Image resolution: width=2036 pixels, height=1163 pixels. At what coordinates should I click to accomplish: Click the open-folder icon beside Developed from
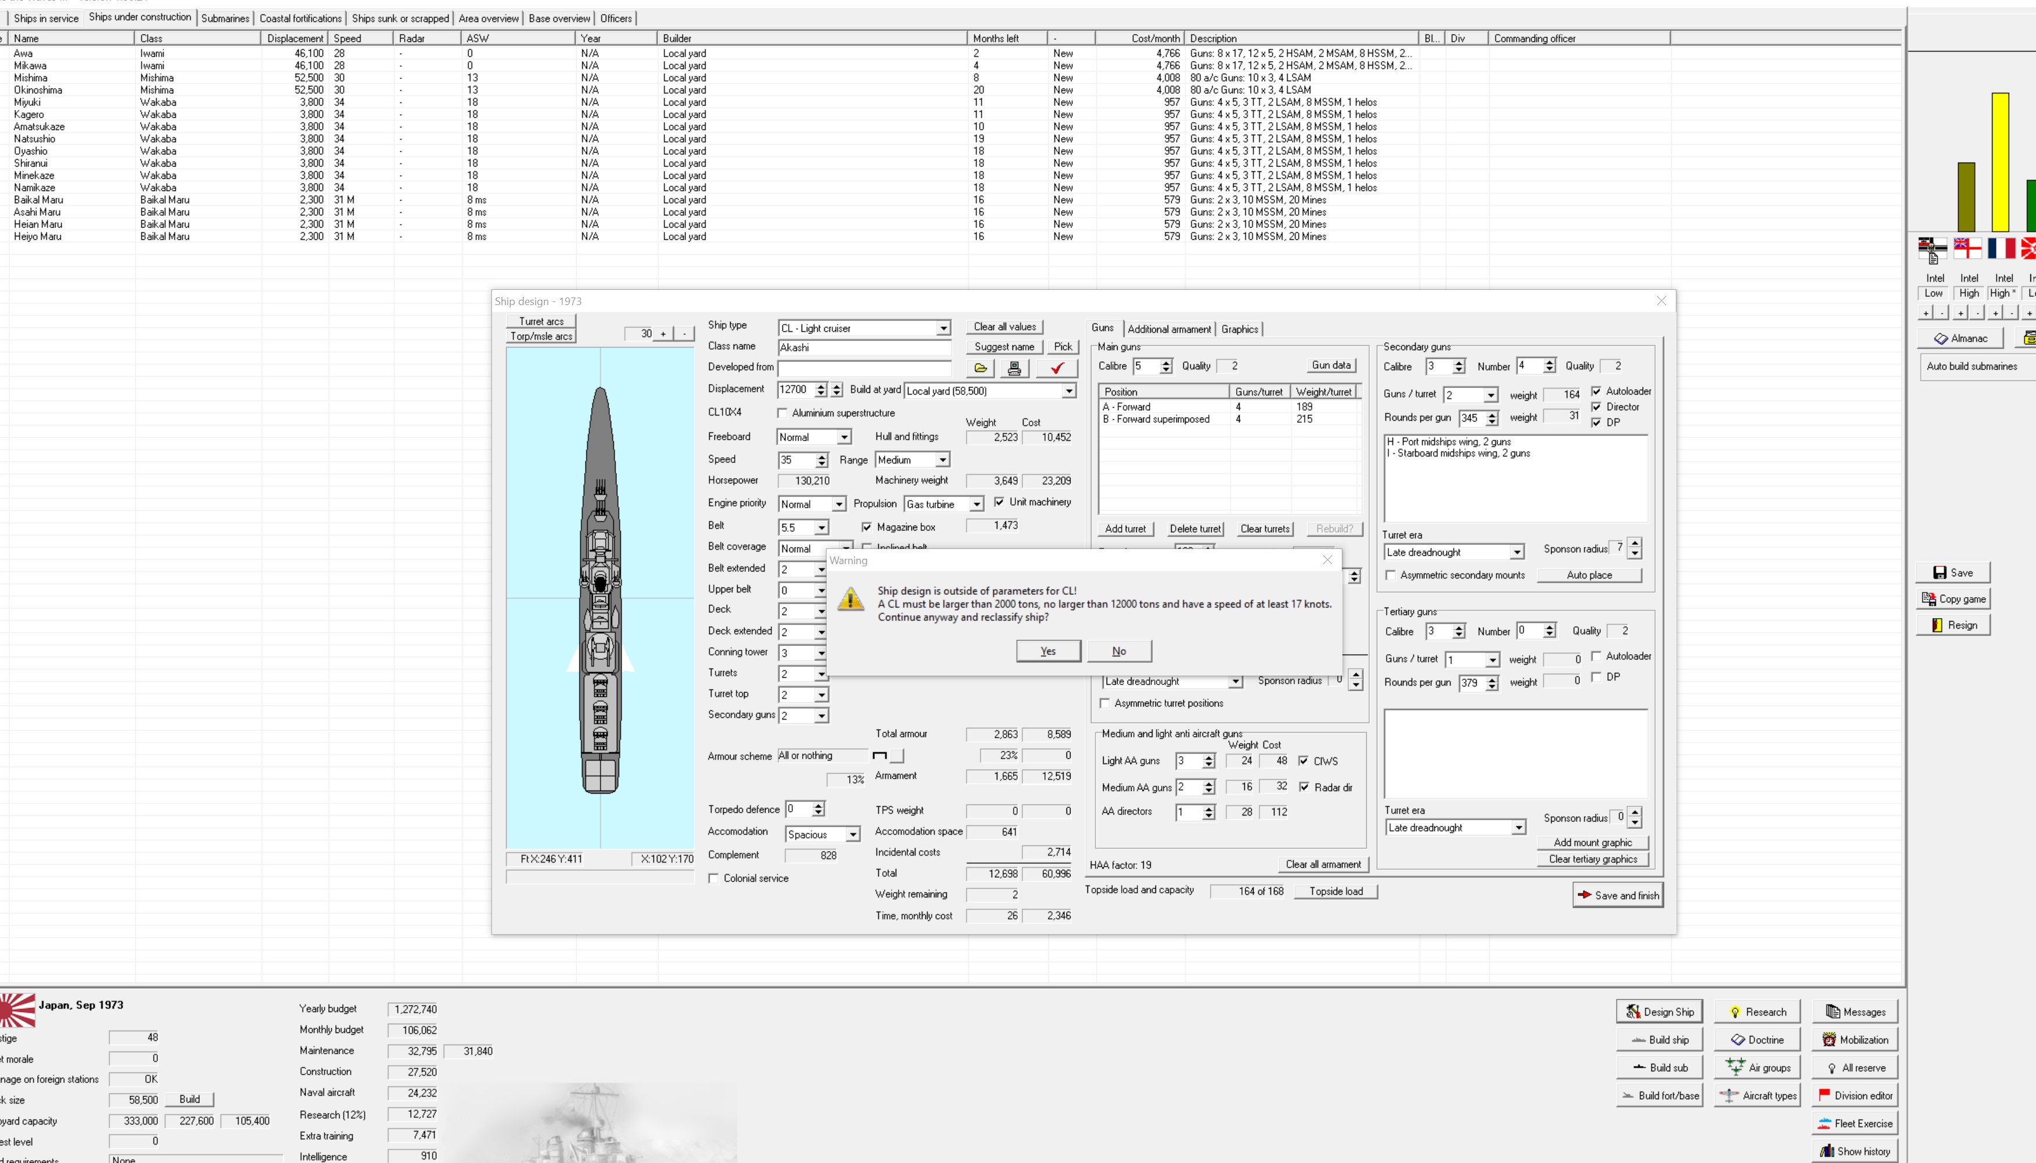click(x=980, y=368)
